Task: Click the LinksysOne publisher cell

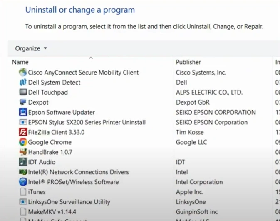Action: point(191,202)
